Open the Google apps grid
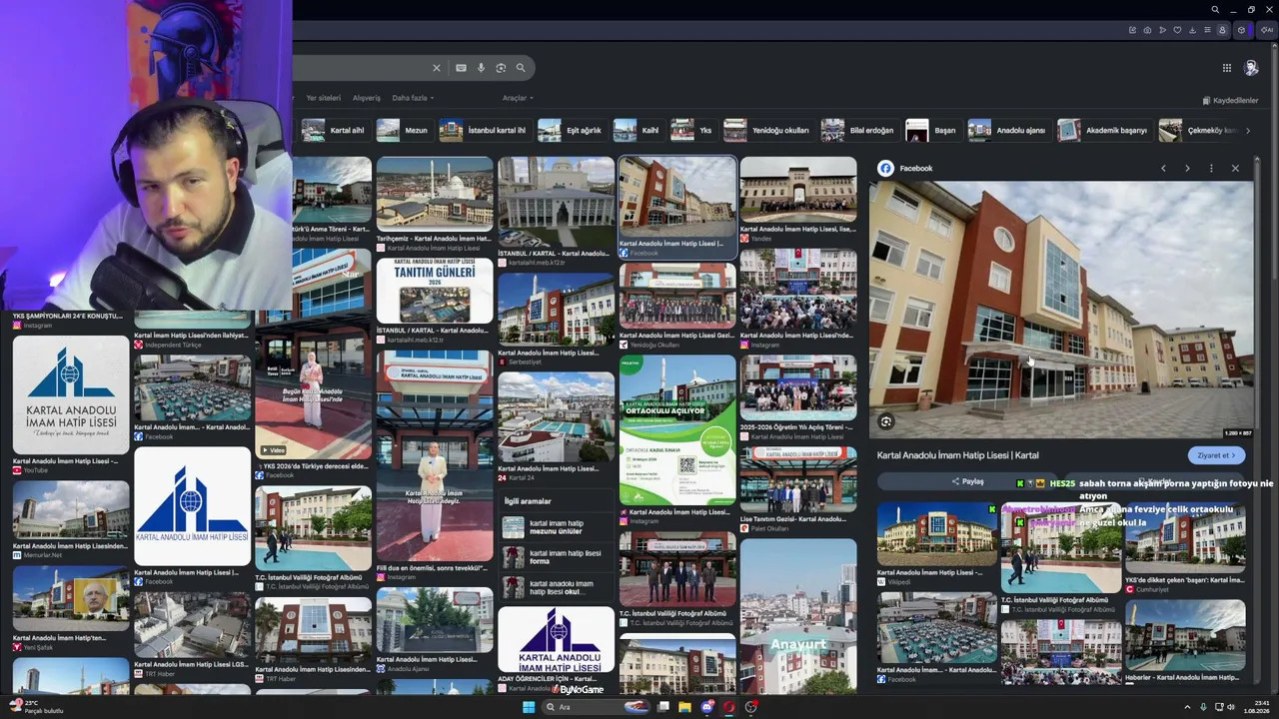 point(1226,68)
